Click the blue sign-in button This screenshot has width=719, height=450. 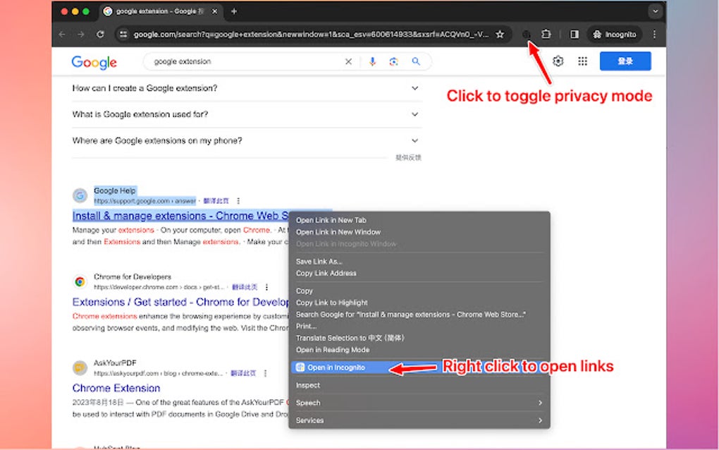point(625,61)
